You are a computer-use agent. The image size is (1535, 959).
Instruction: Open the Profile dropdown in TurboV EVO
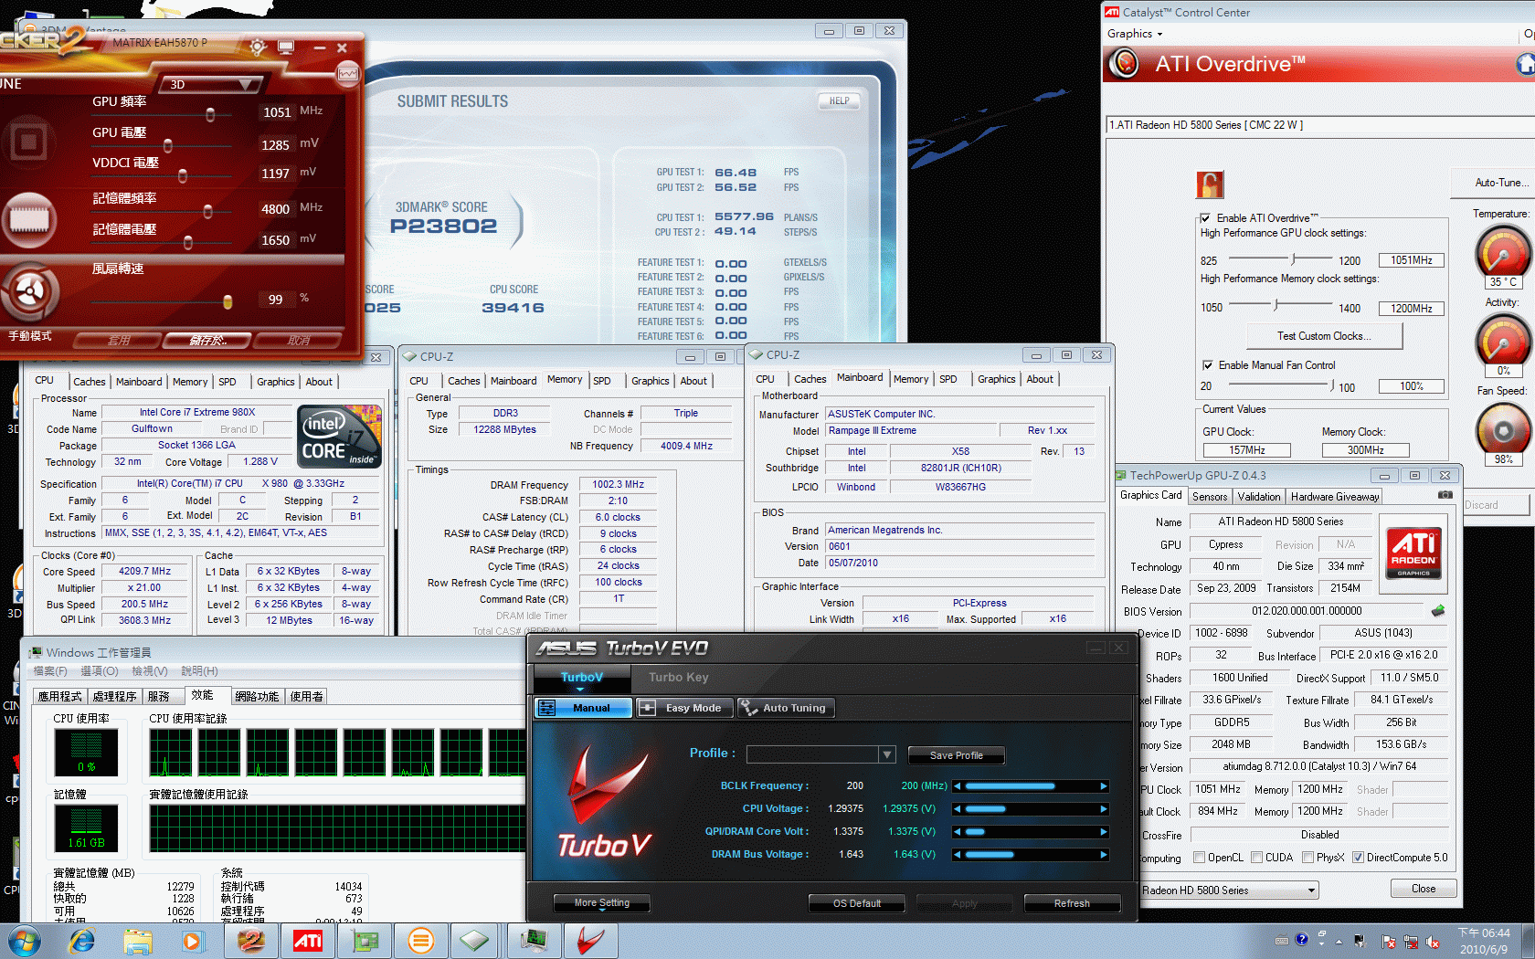[x=886, y=754]
